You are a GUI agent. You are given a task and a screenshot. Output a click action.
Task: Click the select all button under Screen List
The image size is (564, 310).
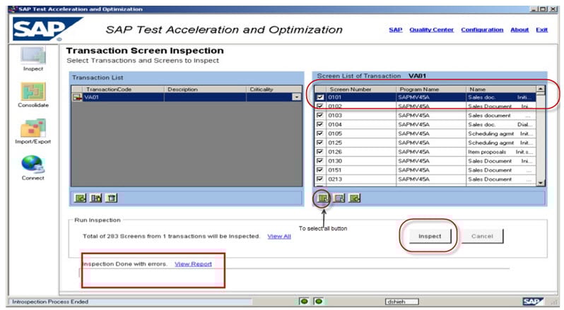pyautogui.click(x=323, y=198)
